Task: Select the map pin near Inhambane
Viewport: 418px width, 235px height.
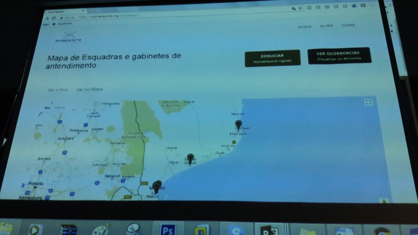Action: (238, 125)
